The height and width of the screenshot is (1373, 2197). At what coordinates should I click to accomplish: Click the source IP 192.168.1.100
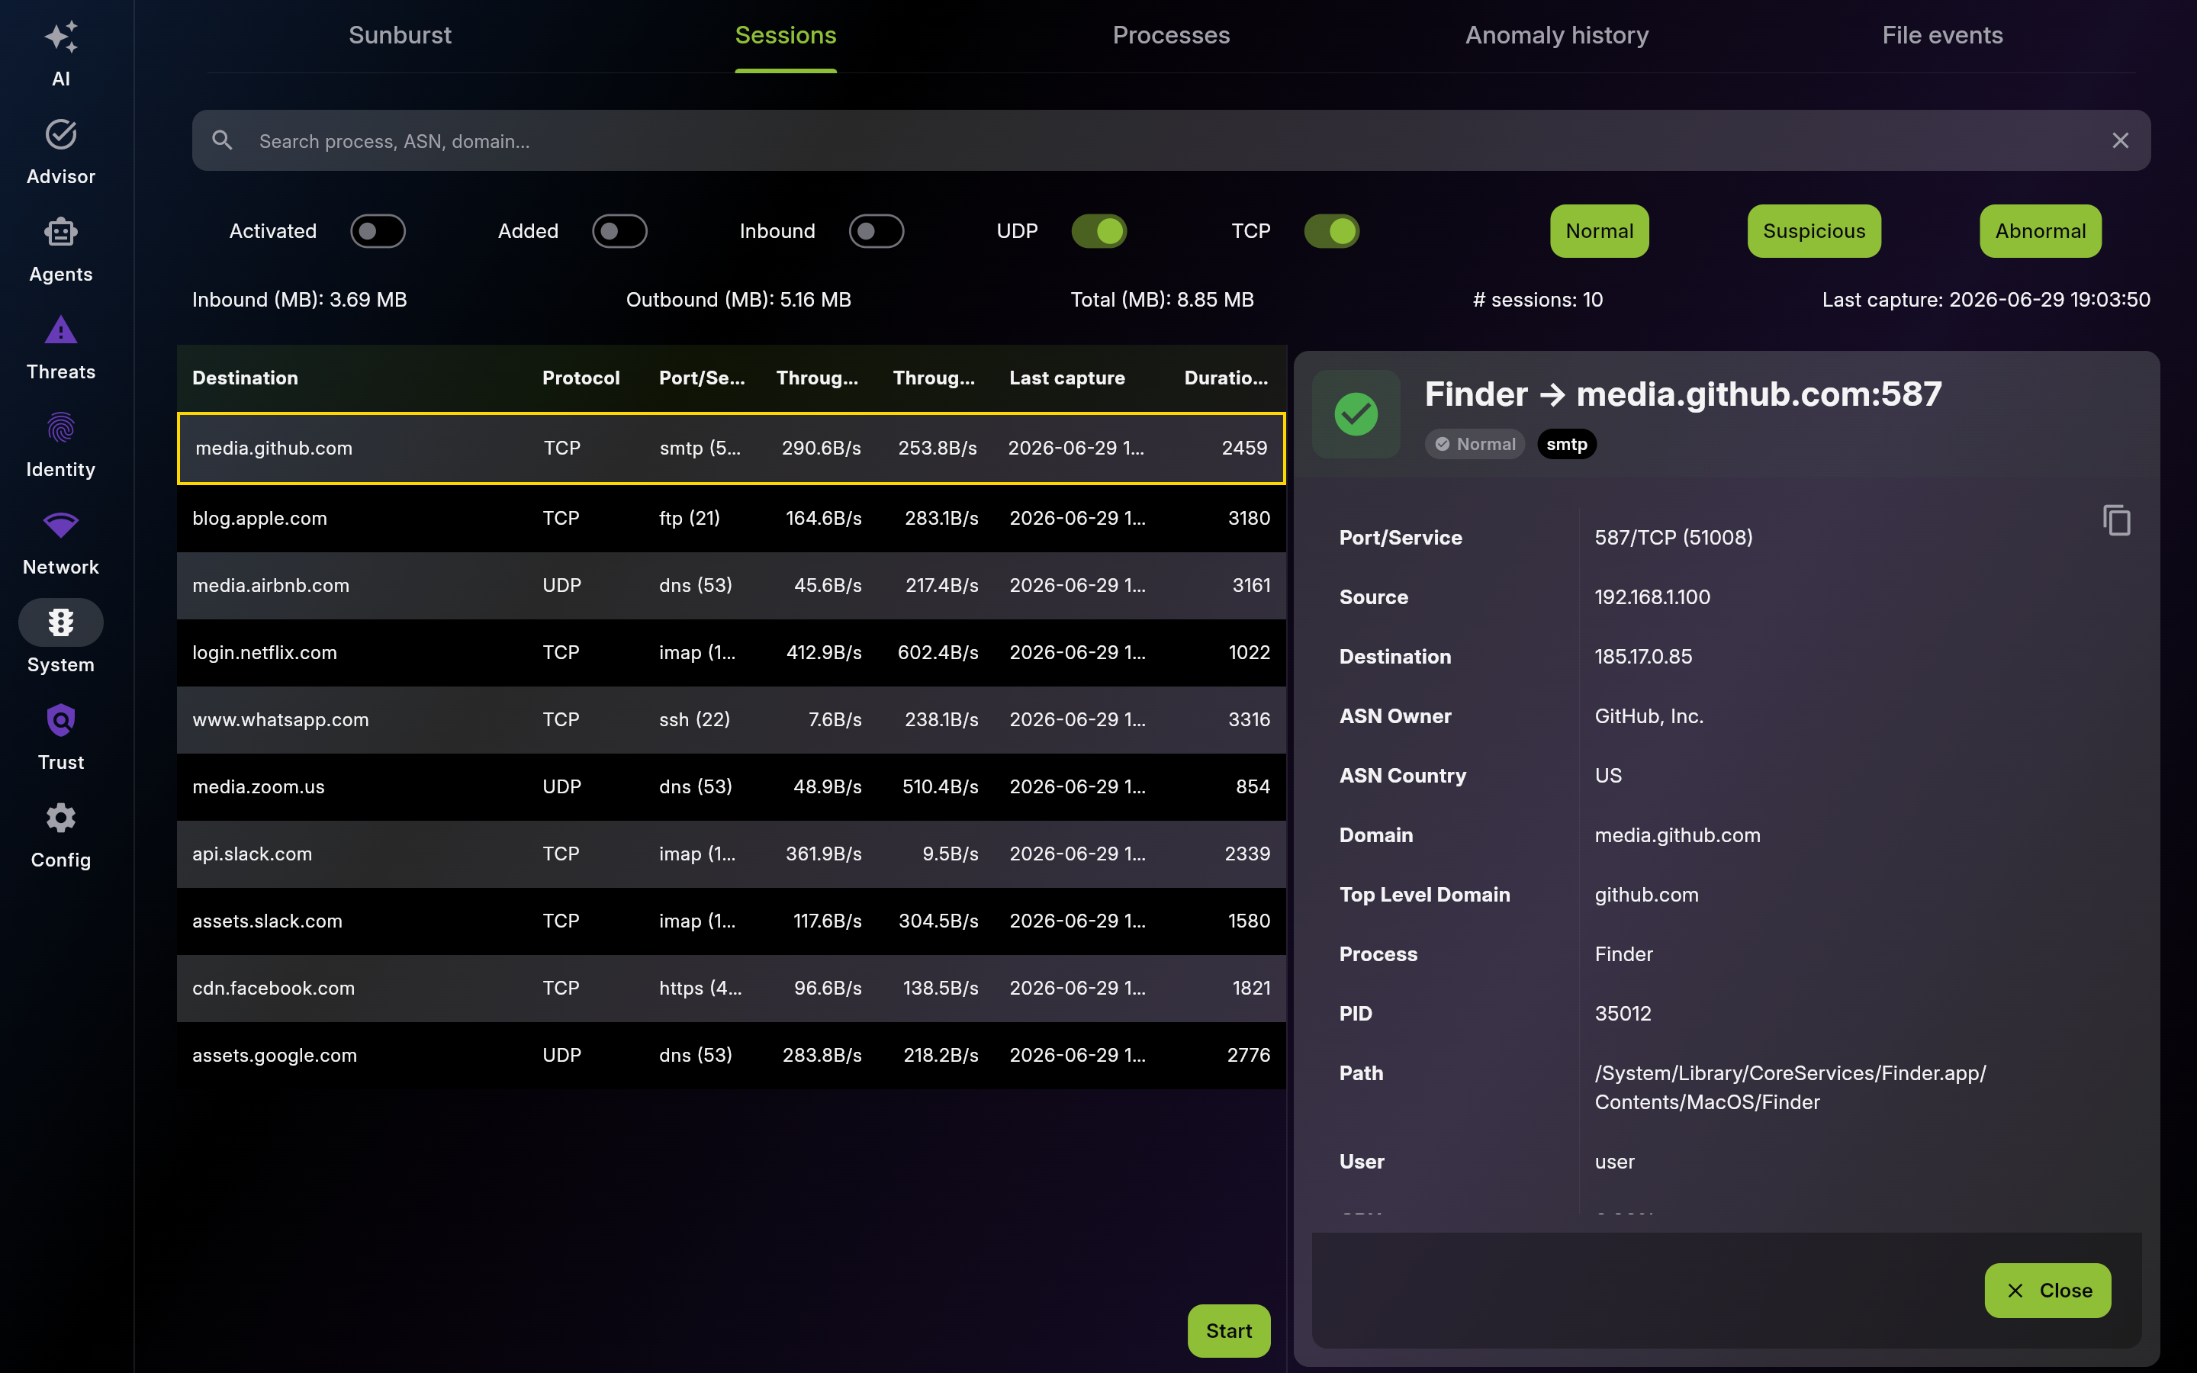(x=1652, y=597)
